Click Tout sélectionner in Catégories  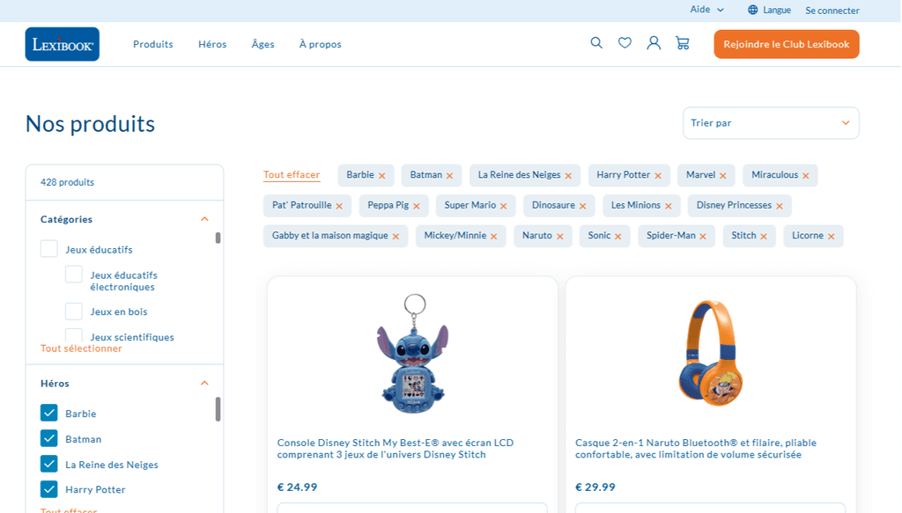point(81,348)
